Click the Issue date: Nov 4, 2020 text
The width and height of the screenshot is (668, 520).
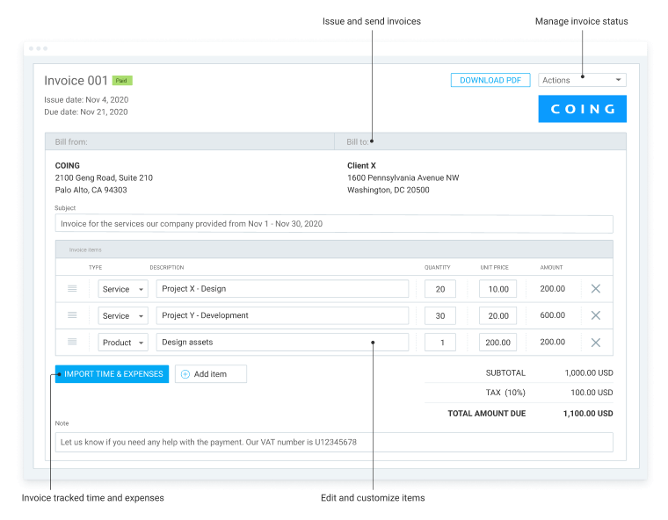(86, 99)
